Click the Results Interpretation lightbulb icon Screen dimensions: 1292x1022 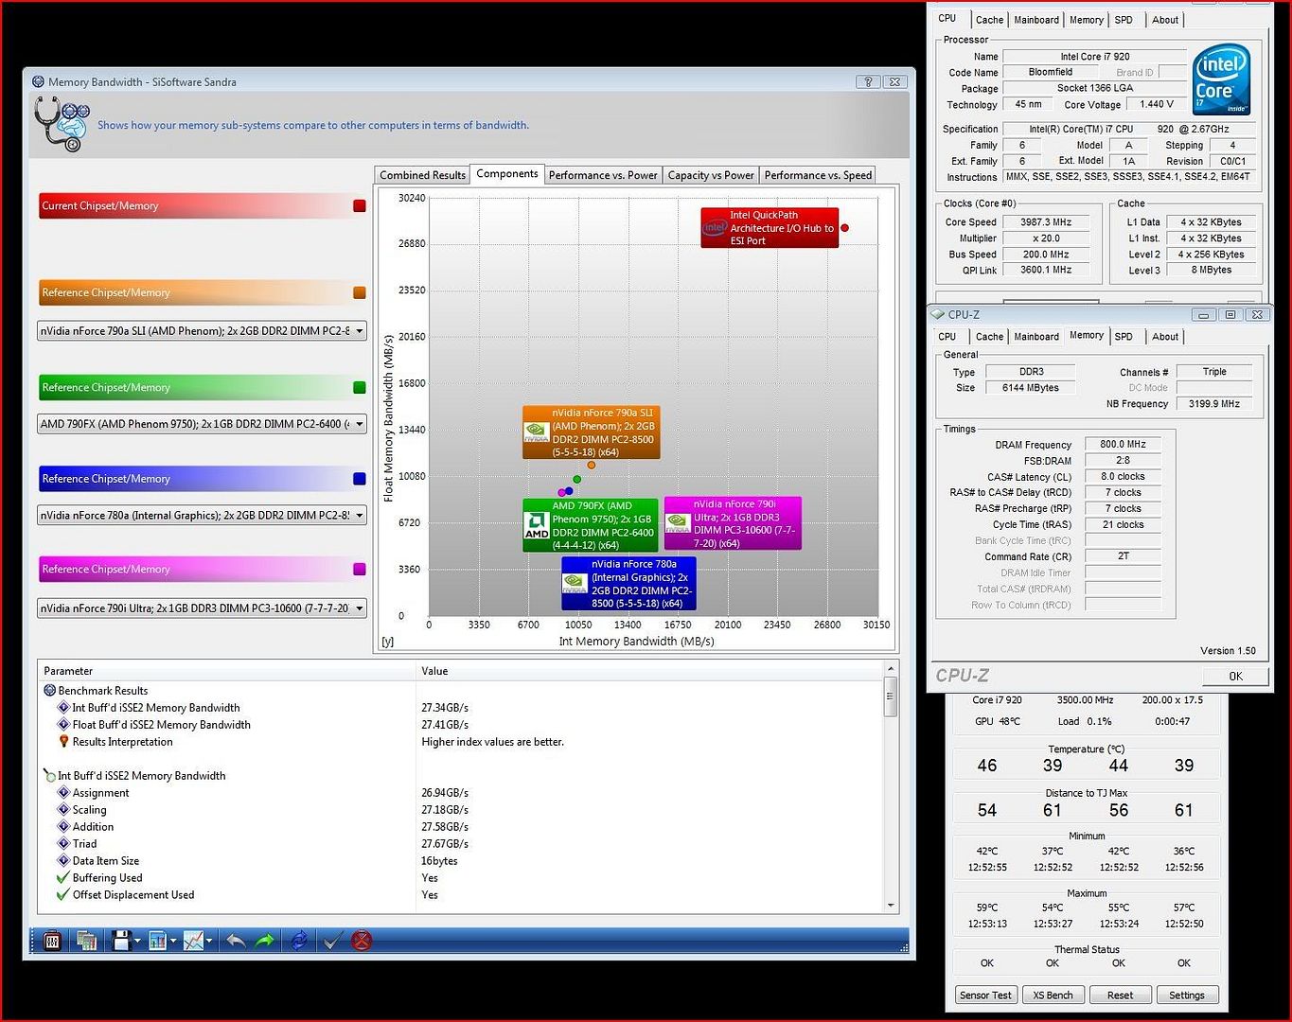63,742
